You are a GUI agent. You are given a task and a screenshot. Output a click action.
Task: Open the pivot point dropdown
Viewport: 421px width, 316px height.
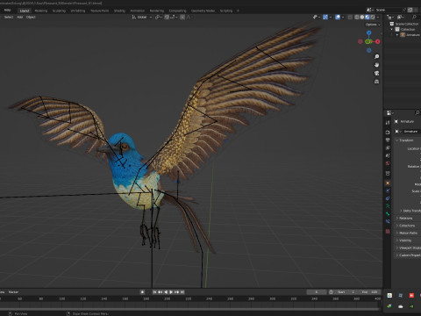(x=158, y=18)
